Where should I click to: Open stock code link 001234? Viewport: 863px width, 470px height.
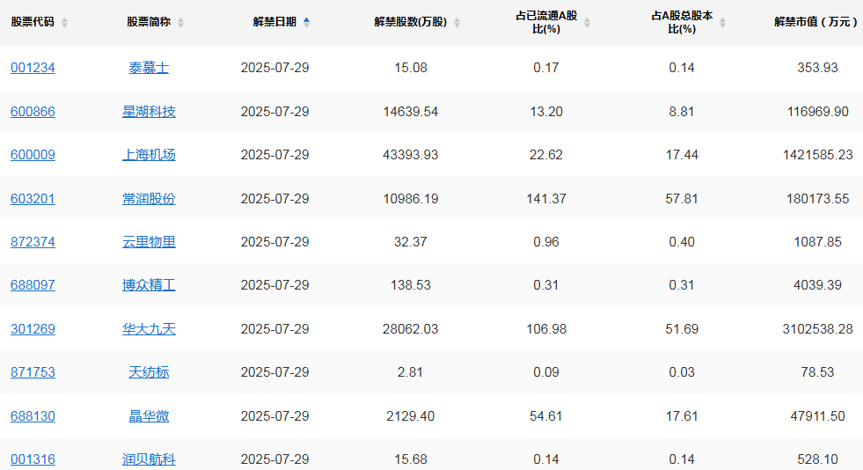point(33,68)
